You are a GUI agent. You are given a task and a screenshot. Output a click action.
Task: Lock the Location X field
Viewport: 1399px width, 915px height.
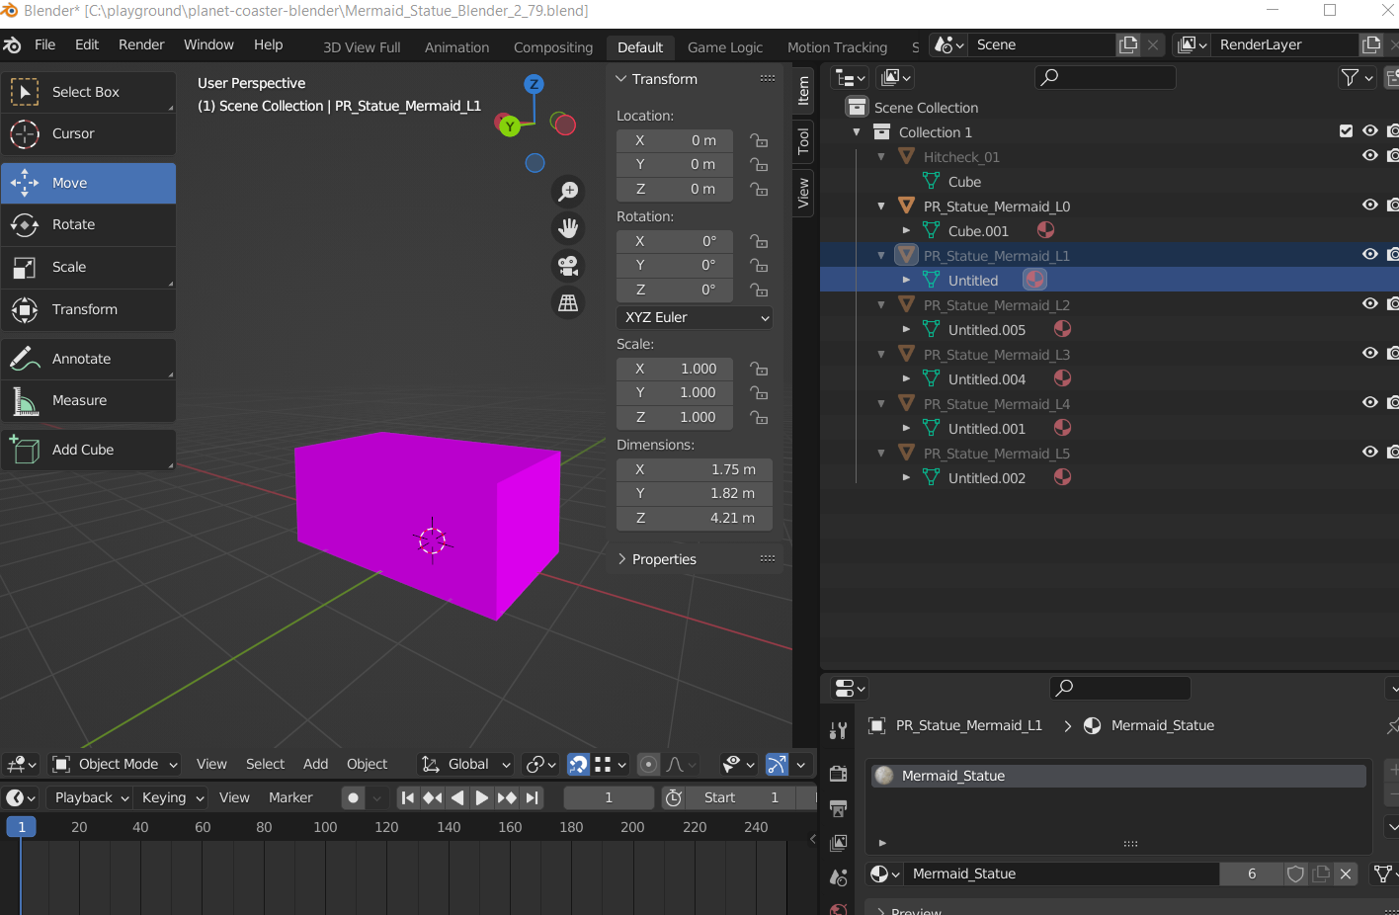[759, 140]
